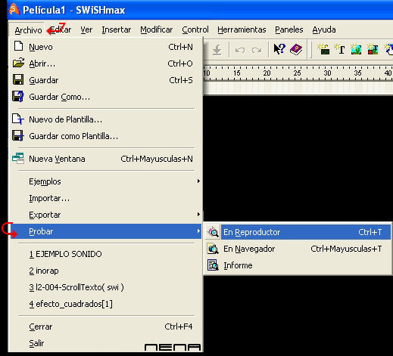Click the insert scene clapperboard toolbar icon
This screenshot has width=393, height=356.
(323, 49)
